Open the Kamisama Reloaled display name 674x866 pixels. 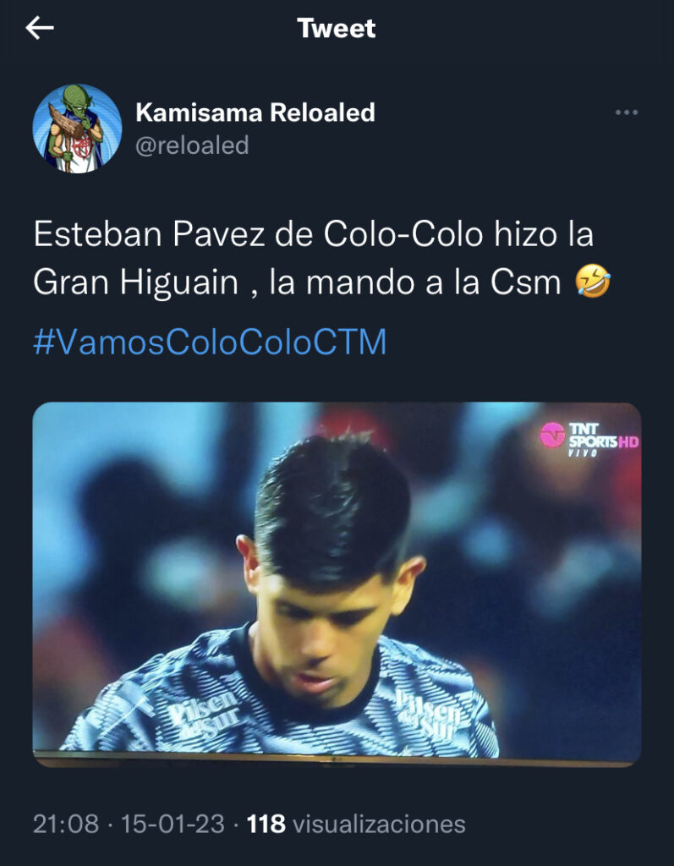pyautogui.click(x=255, y=112)
